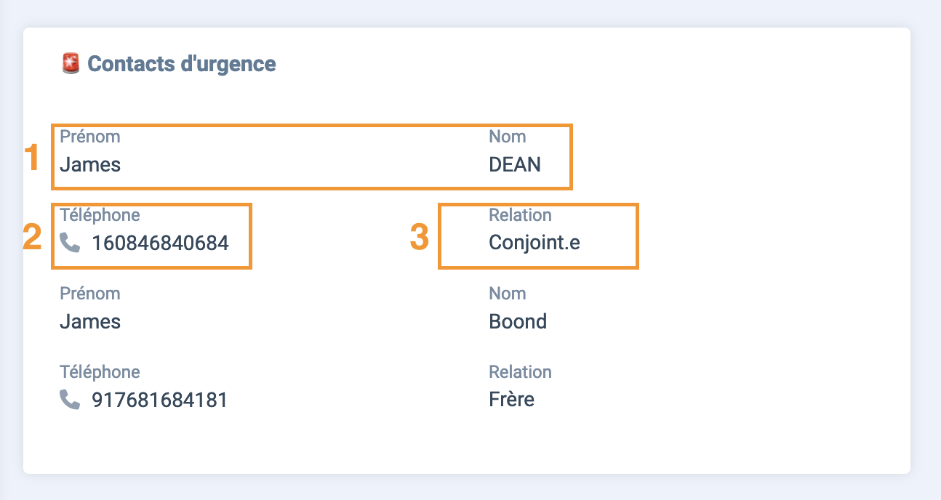
Task: Call phone number 917681684181
Action: [x=159, y=400]
